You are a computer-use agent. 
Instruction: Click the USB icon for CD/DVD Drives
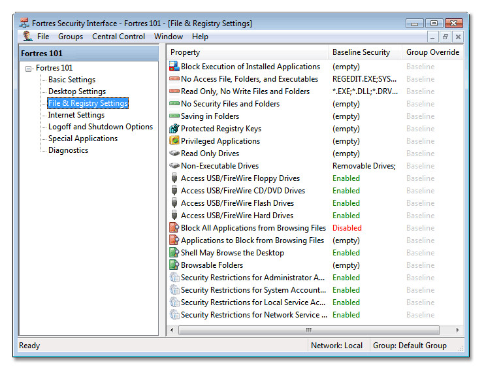tap(174, 190)
